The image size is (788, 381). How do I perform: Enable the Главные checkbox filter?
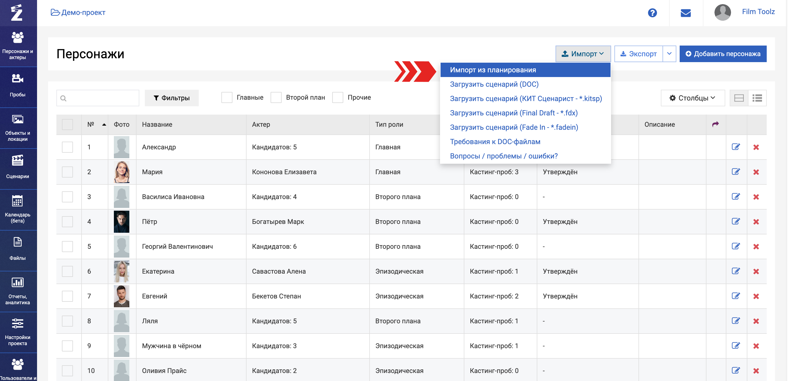click(227, 97)
